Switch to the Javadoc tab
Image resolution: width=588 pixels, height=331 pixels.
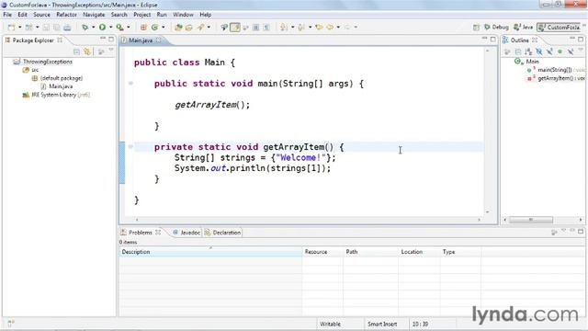[187, 233]
